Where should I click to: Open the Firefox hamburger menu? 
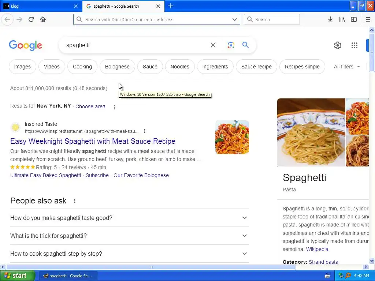[368, 19]
